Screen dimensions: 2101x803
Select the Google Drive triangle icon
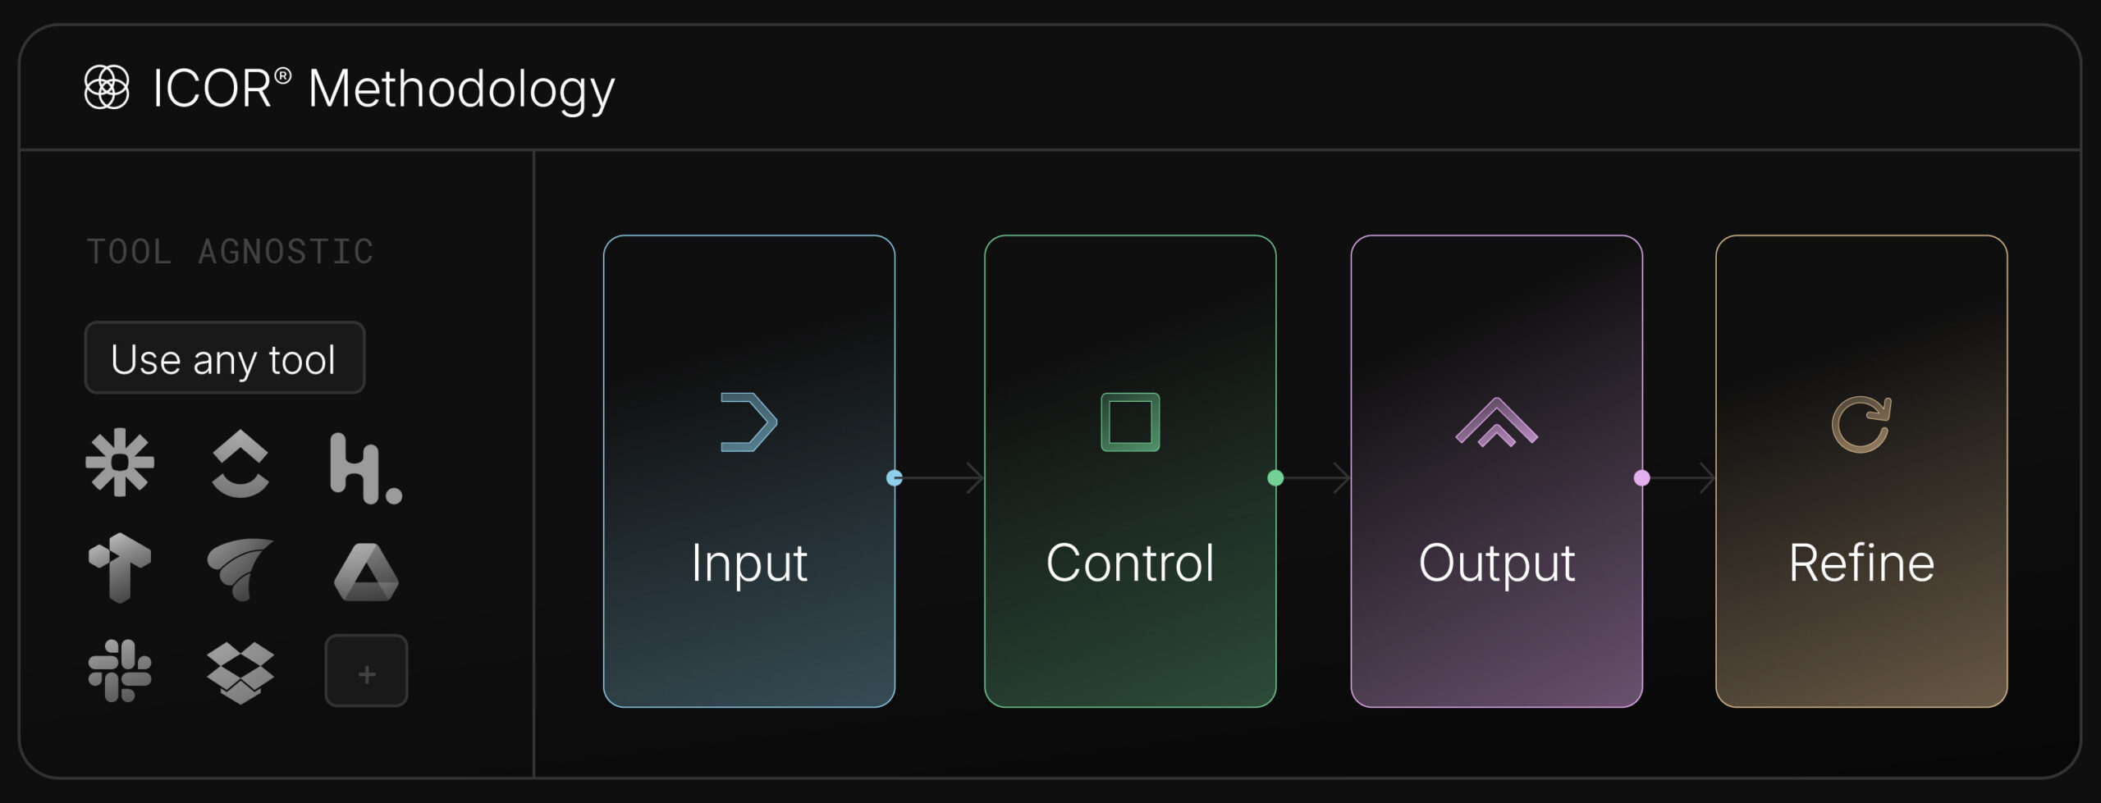[x=366, y=572]
